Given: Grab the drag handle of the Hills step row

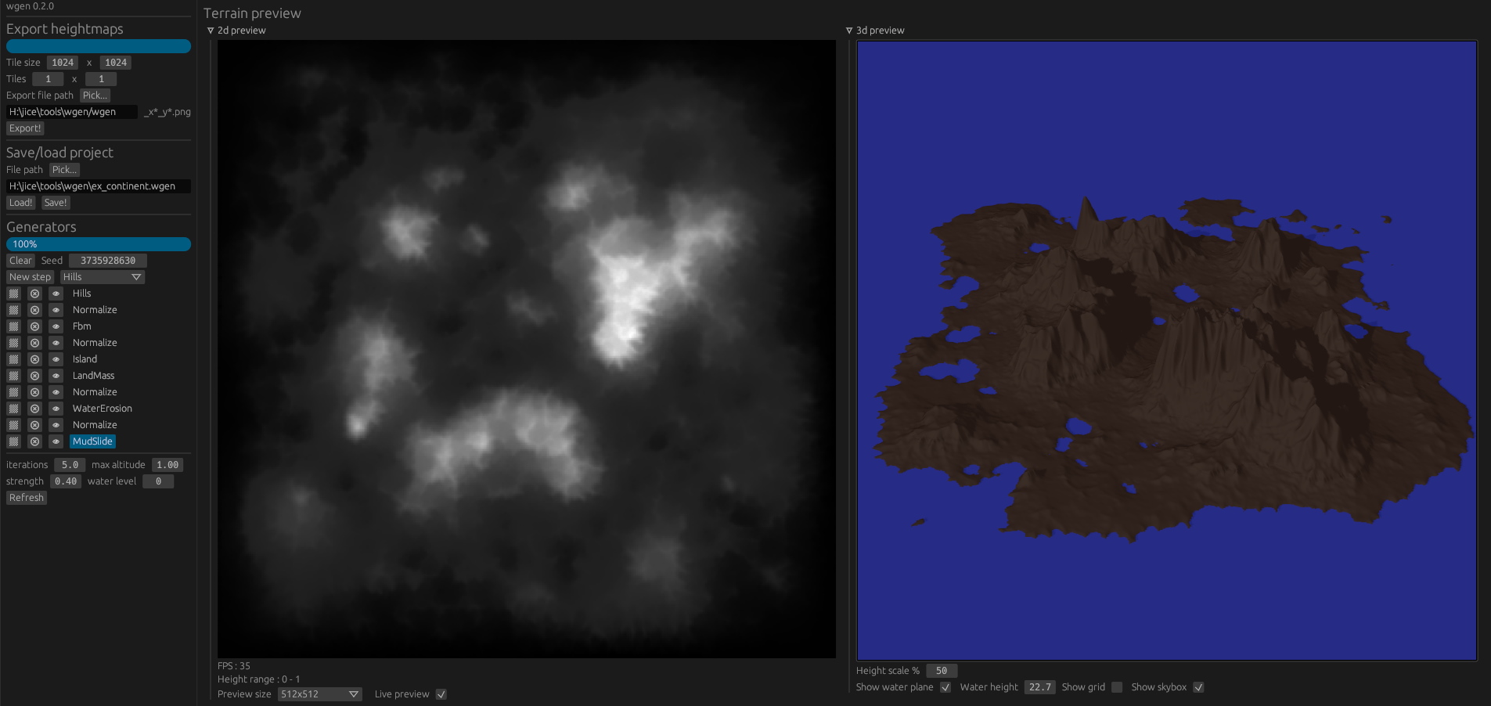Looking at the screenshot, I should click(13, 294).
